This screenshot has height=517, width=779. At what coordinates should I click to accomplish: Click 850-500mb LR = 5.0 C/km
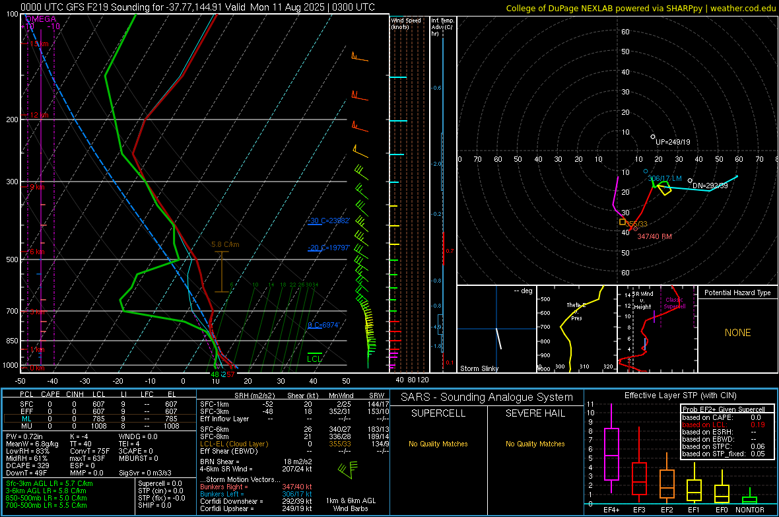coord(46,498)
